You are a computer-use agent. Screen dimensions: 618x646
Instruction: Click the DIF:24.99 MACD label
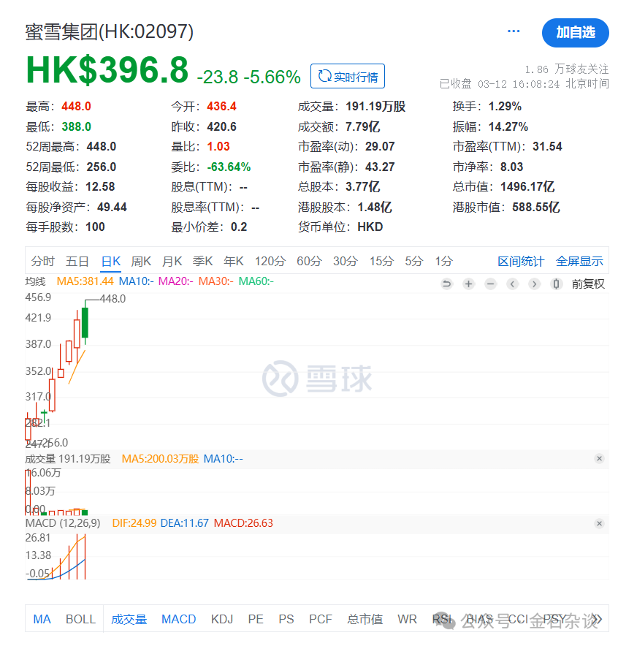tap(134, 523)
